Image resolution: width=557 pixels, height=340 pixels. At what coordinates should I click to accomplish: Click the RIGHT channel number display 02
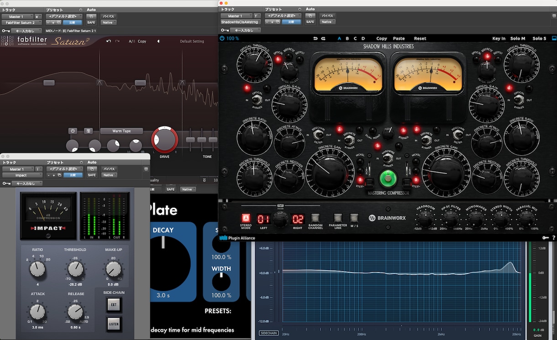(298, 219)
